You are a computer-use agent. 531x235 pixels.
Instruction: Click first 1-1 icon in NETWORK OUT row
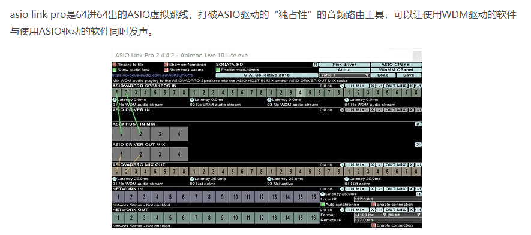pyautogui.click(x=379, y=210)
